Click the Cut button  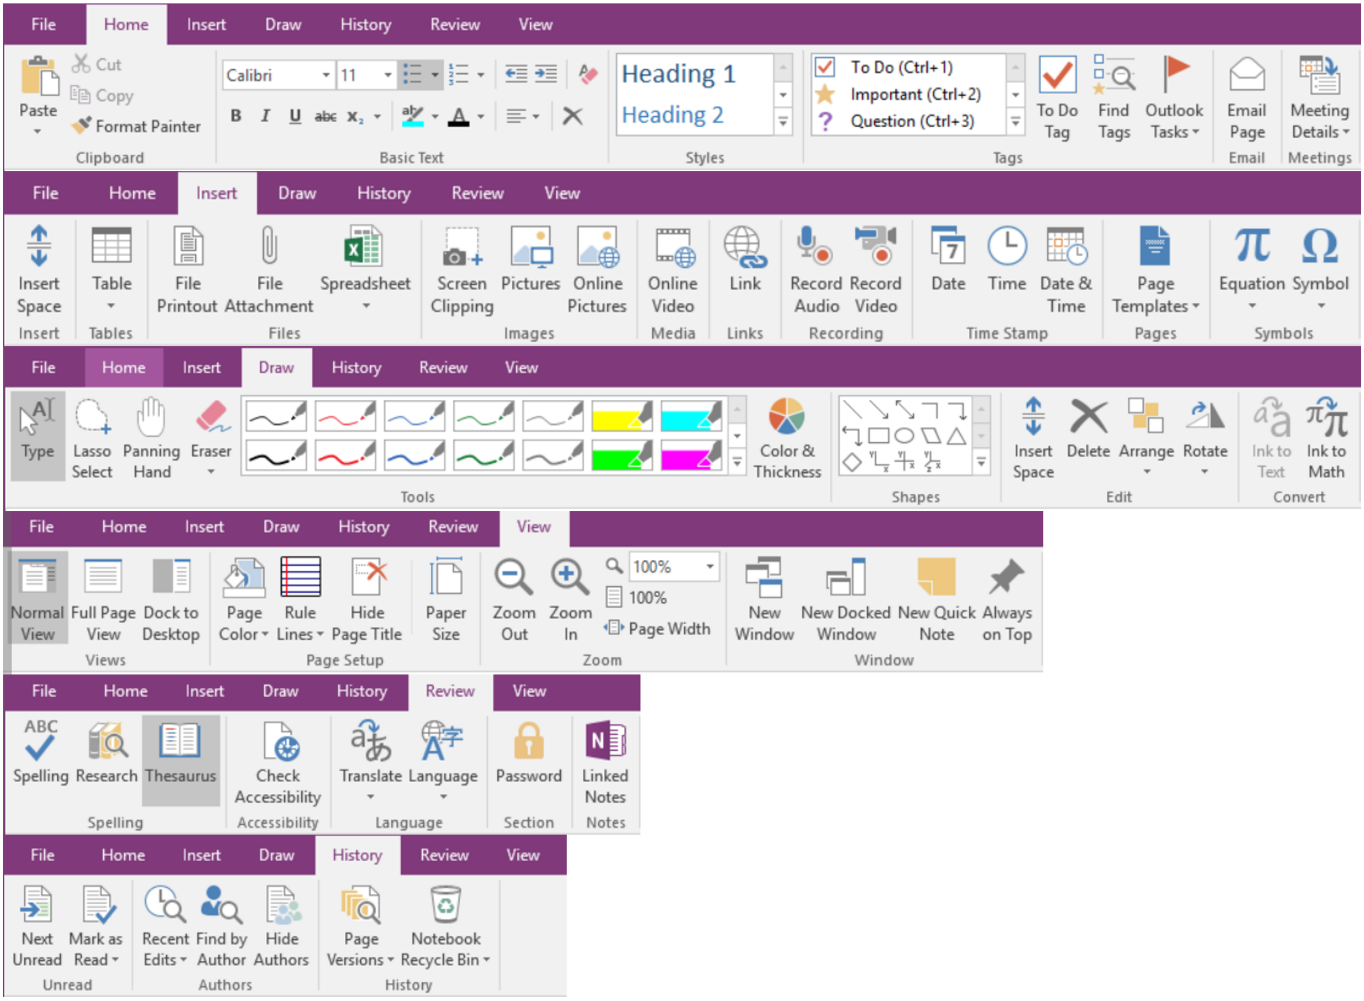coord(97,64)
